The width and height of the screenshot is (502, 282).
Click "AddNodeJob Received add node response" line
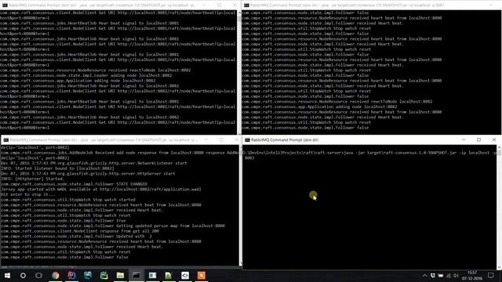(x=120, y=153)
